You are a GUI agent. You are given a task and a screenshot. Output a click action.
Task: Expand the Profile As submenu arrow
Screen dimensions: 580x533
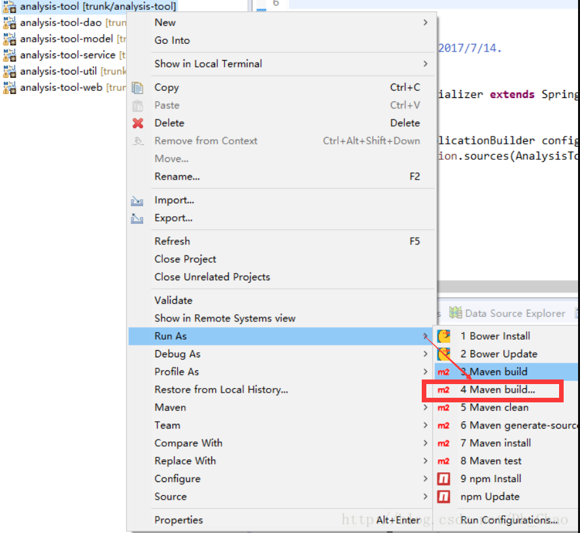tap(426, 372)
